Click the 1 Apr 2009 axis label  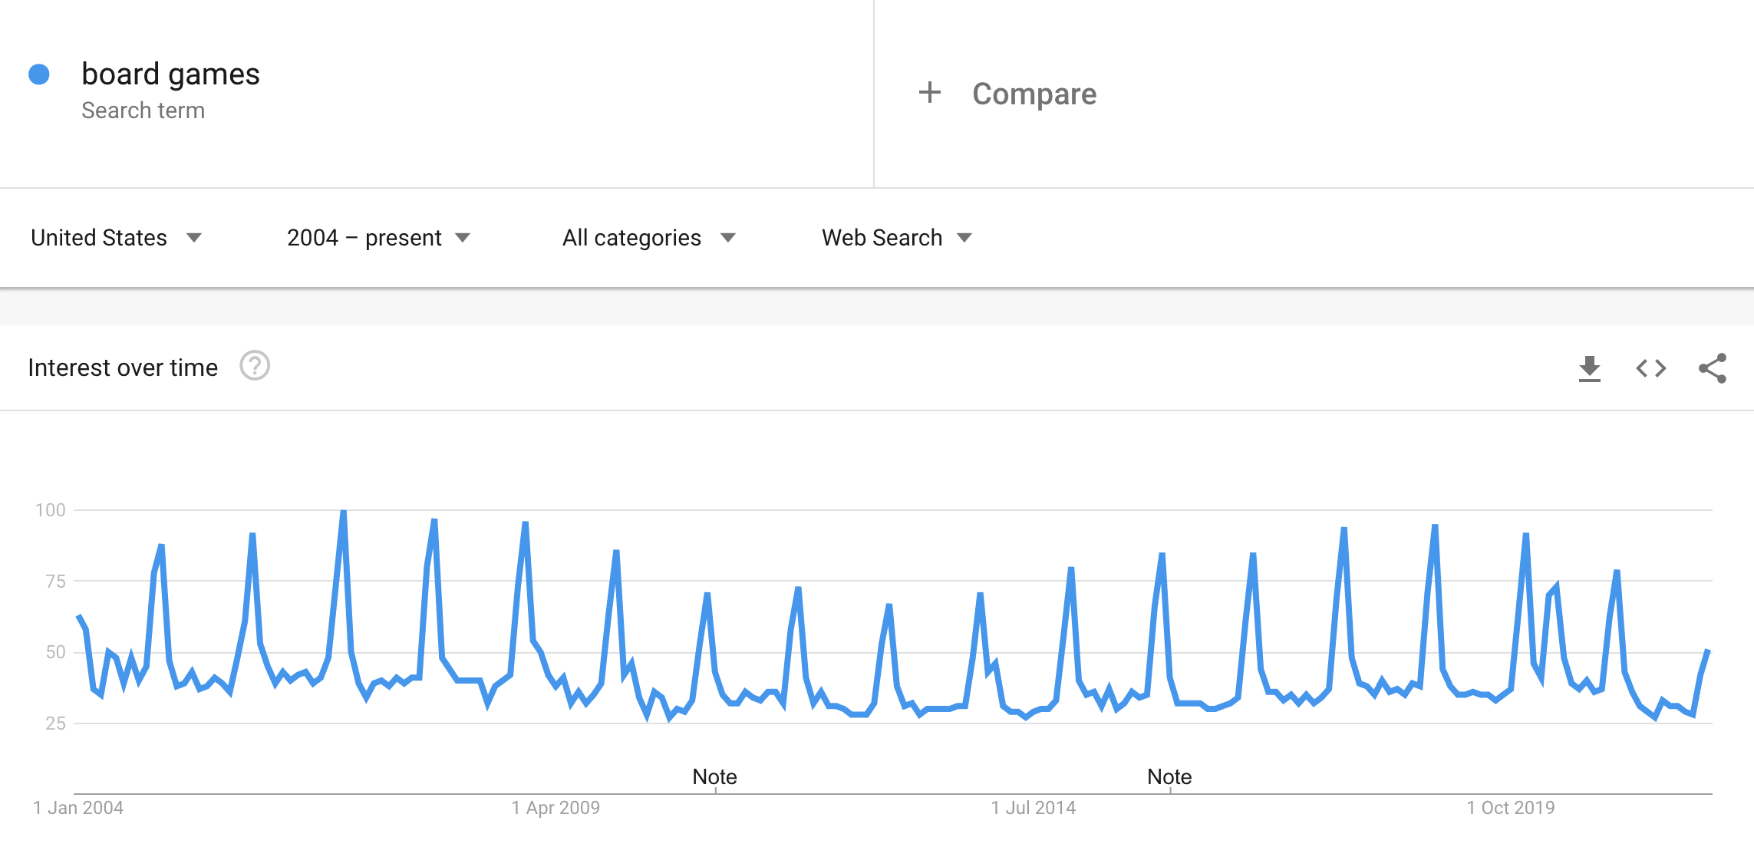click(x=556, y=808)
